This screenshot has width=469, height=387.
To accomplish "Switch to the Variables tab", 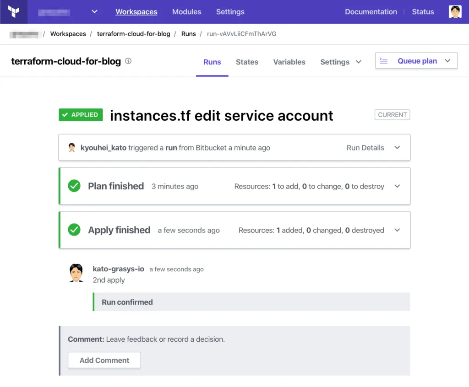I will pyautogui.click(x=289, y=62).
